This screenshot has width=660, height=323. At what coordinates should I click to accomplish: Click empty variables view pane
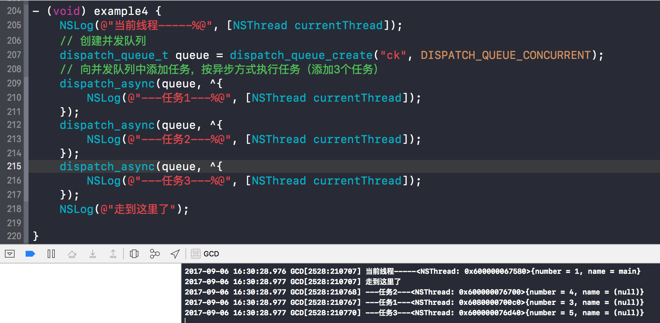coord(90,293)
